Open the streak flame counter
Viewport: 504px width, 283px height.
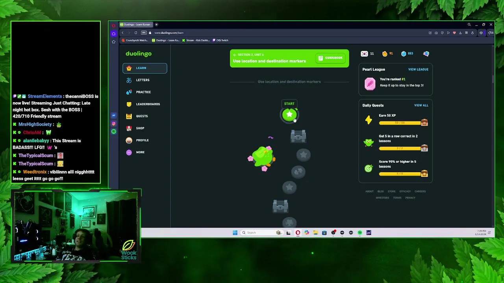coord(388,54)
